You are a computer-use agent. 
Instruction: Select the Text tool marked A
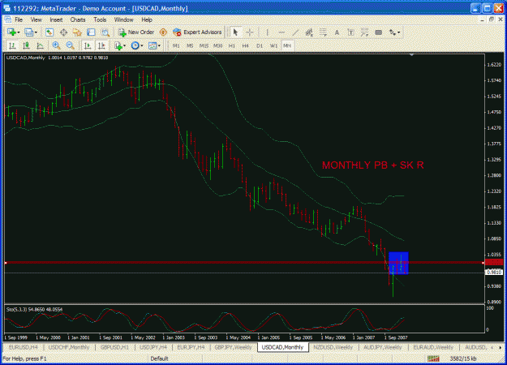point(337,32)
